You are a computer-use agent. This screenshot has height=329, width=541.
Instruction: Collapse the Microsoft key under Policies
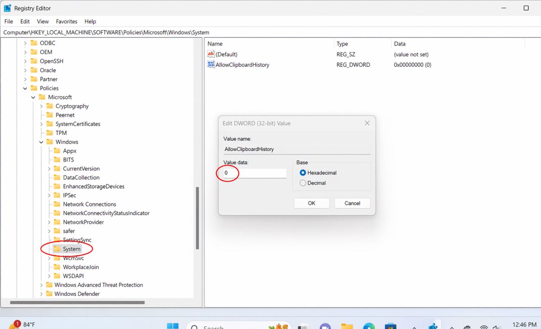pyautogui.click(x=33, y=97)
